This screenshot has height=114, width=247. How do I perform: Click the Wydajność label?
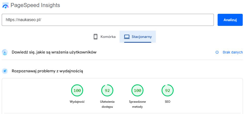(x=77, y=102)
